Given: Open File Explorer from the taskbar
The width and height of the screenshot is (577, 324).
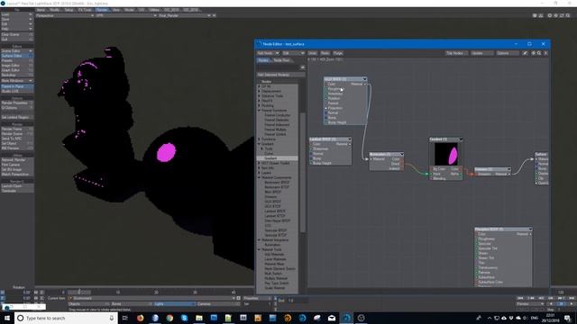Looking at the screenshot, I should click(199, 318).
